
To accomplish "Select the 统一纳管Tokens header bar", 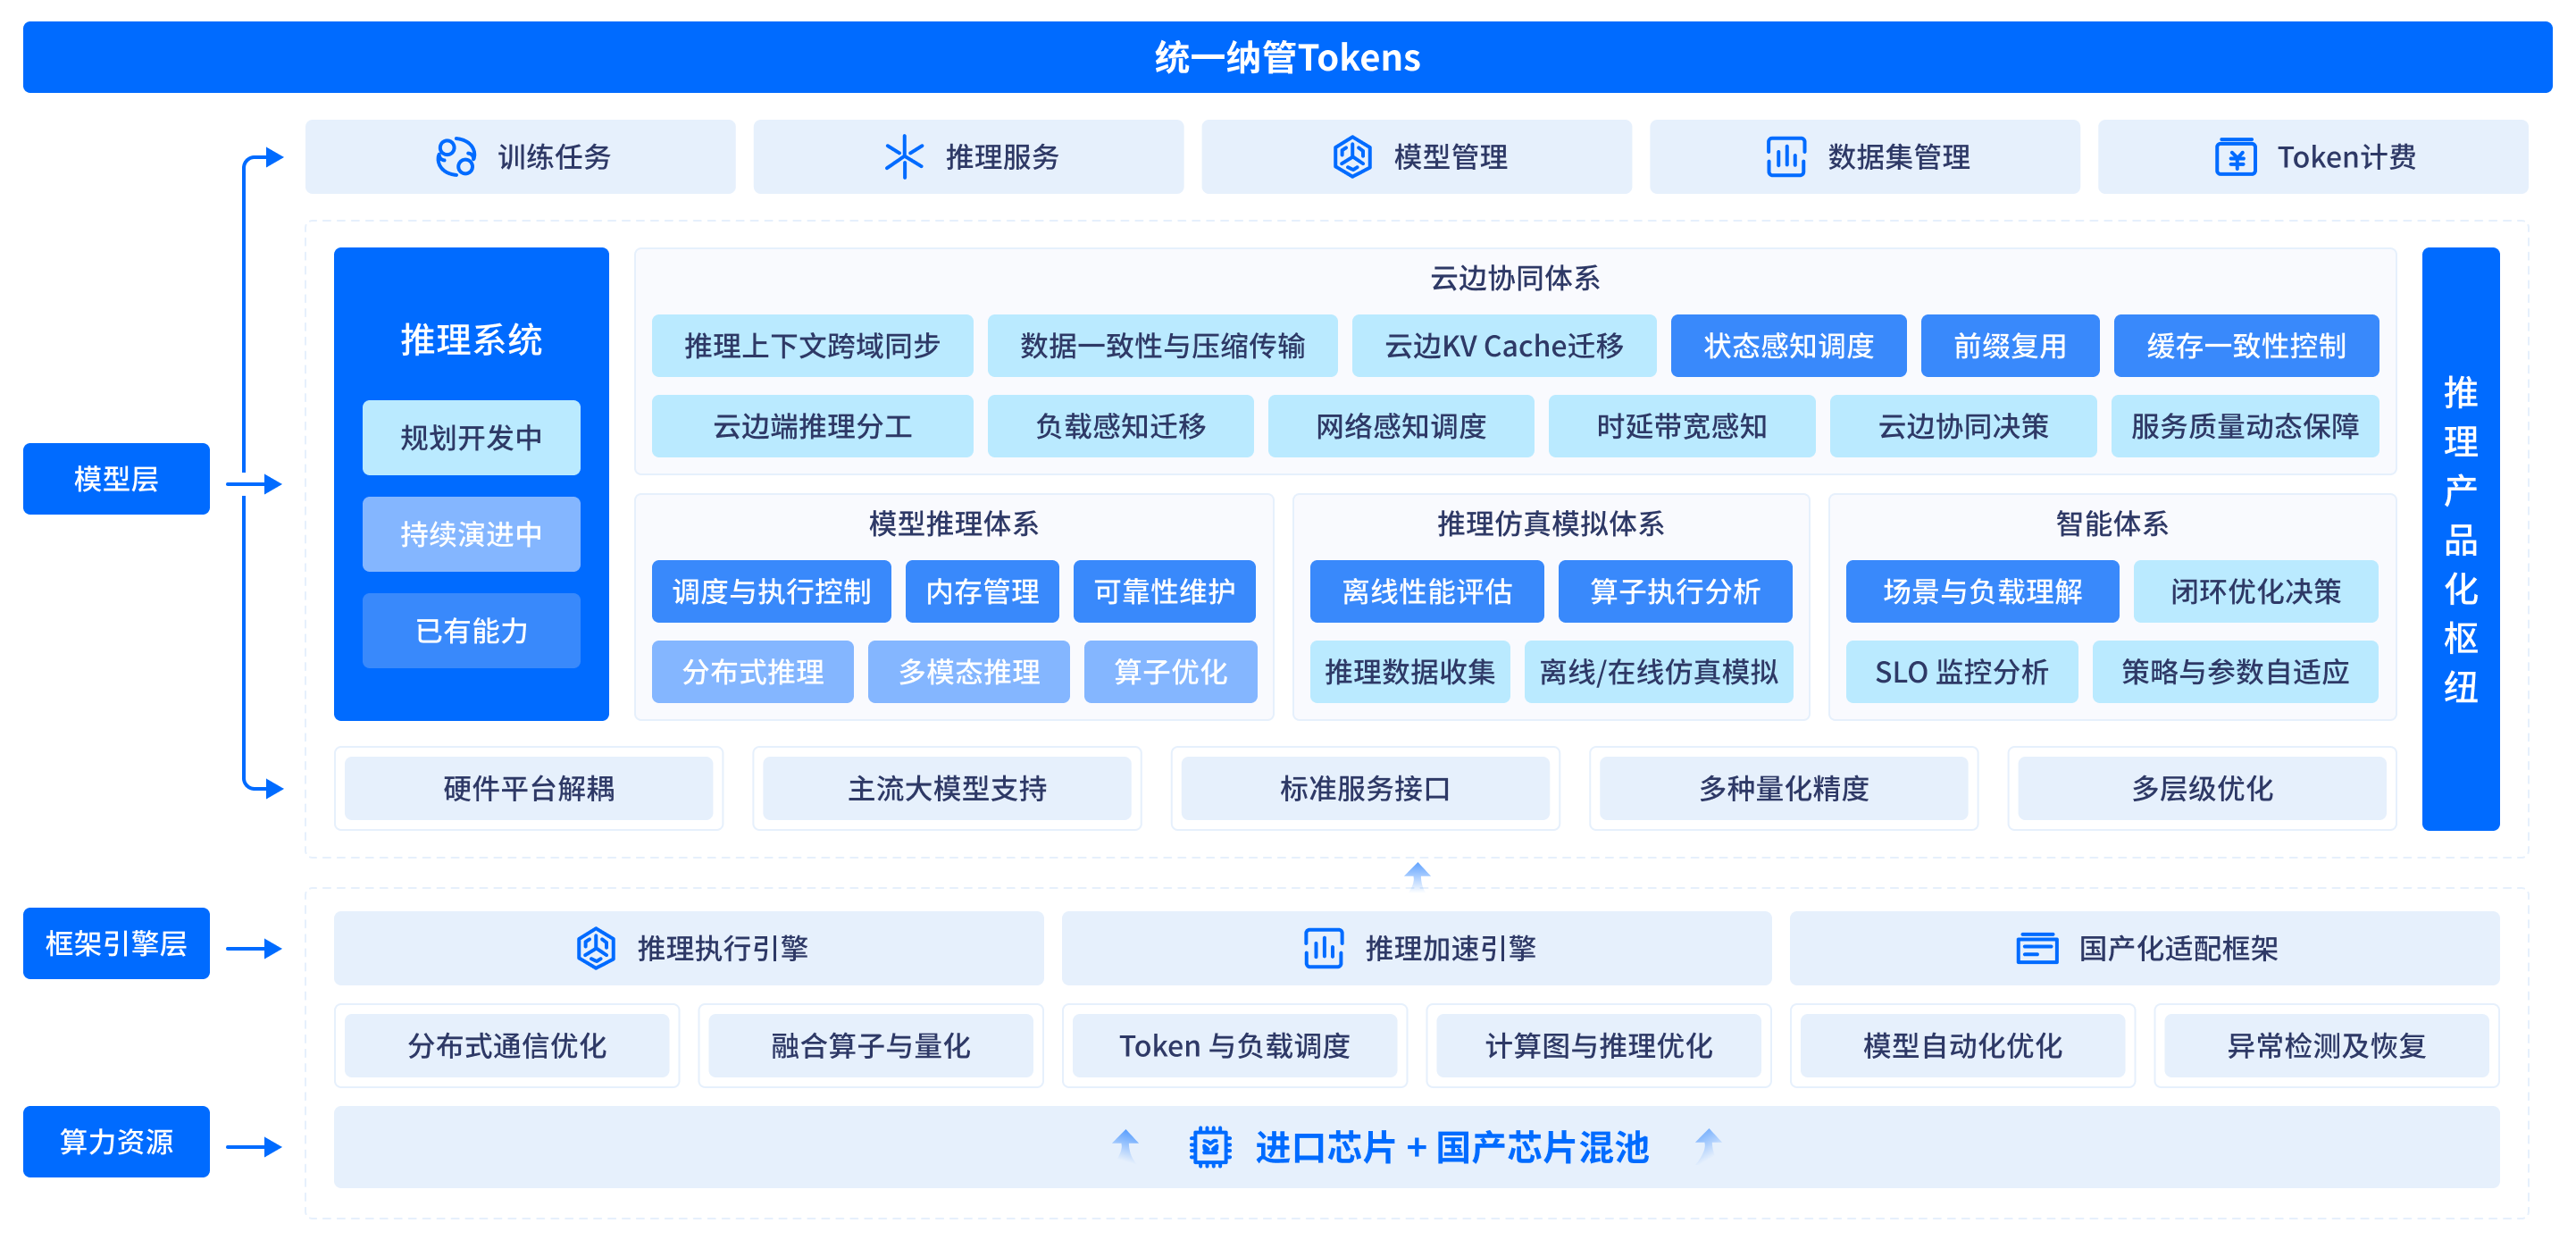I will click(1287, 57).
